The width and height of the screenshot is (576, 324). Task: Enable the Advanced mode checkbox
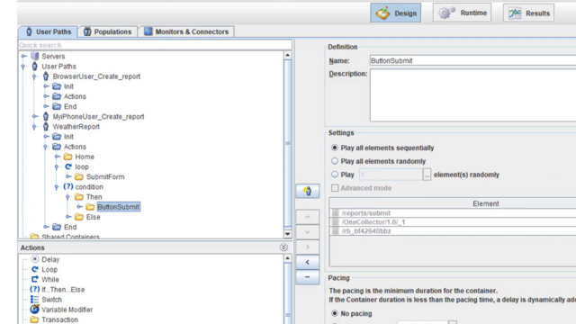[335, 188]
